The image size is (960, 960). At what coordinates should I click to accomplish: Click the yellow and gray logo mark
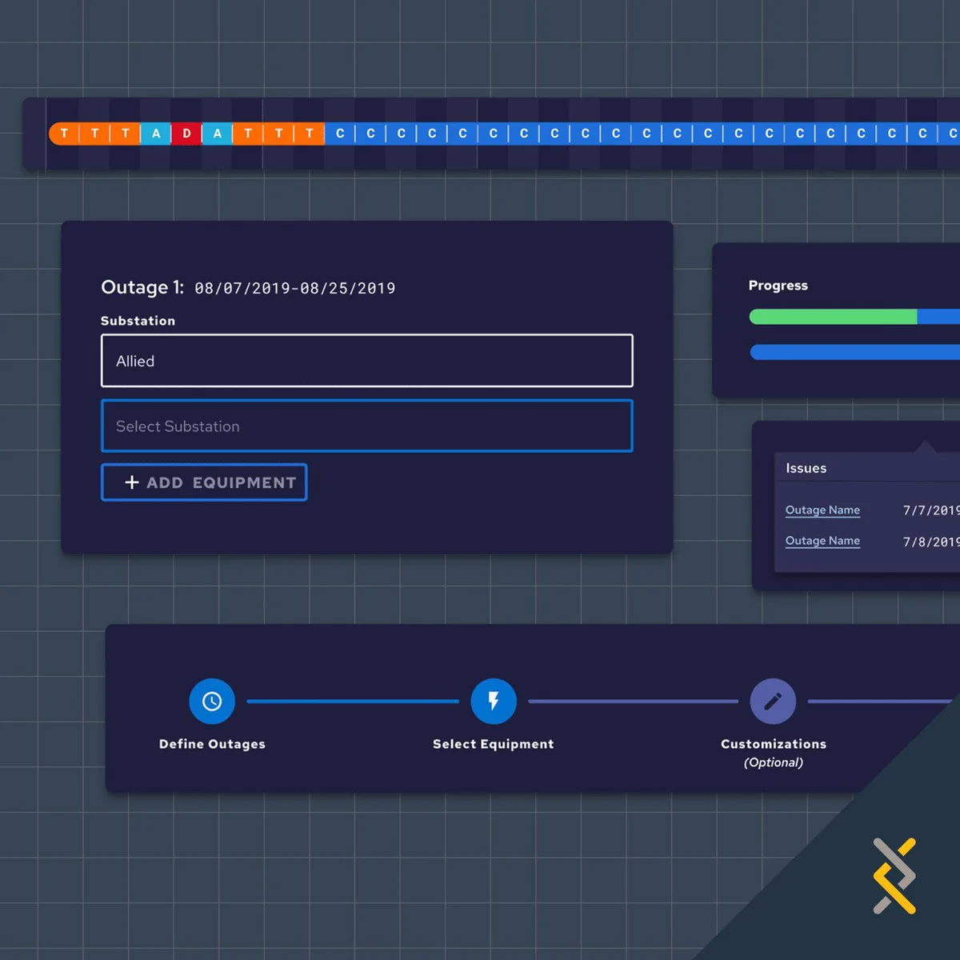[894, 876]
